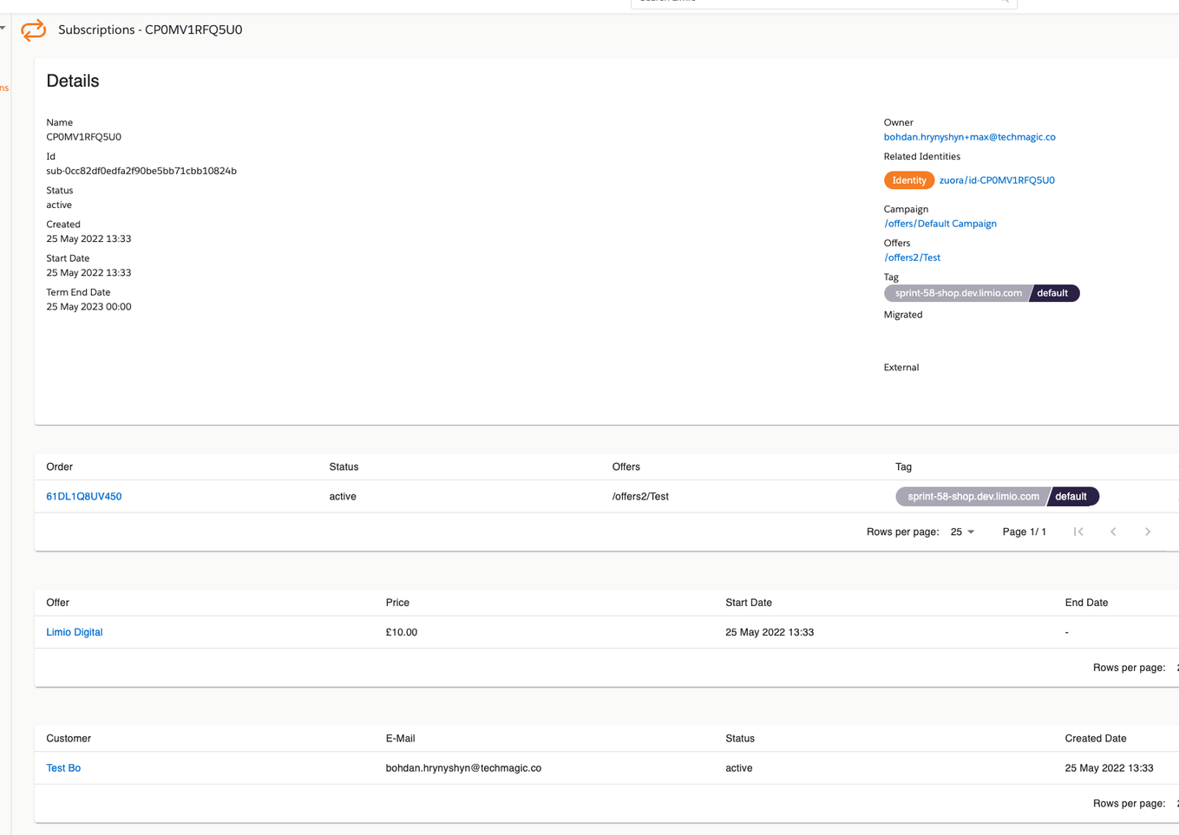Click the Created Date column header
This screenshot has width=1179, height=835.
click(1095, 739)
